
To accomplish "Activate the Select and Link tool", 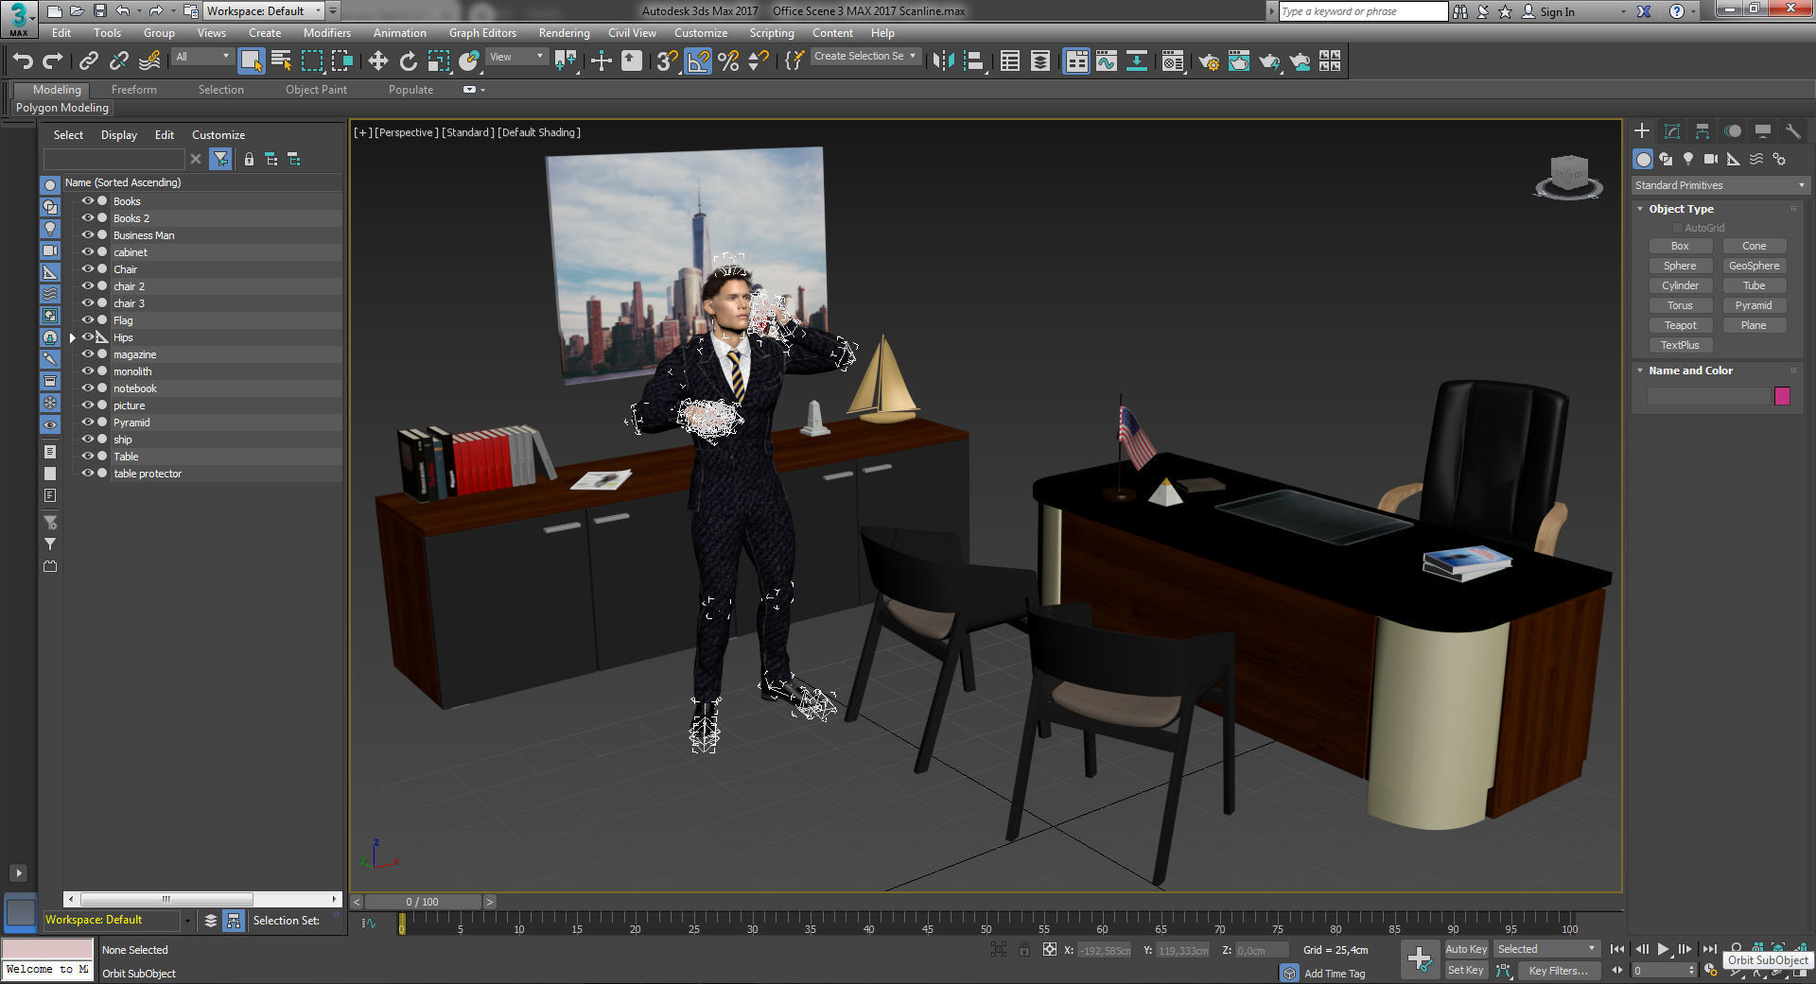I will (88, 61).
